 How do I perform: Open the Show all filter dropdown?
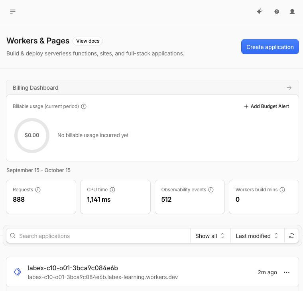tap(210, 236)
